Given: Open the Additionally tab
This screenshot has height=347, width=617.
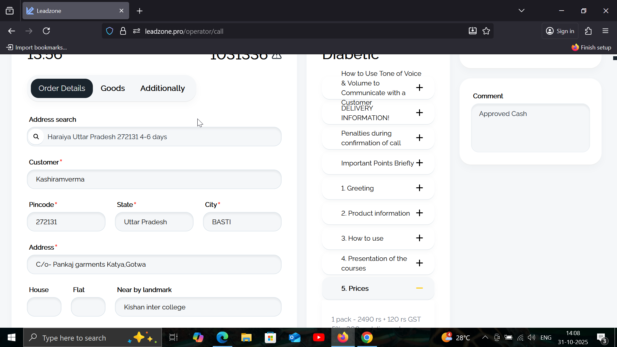Looking at the screenshot, I should pyautogui.click(x=162, y=88).
